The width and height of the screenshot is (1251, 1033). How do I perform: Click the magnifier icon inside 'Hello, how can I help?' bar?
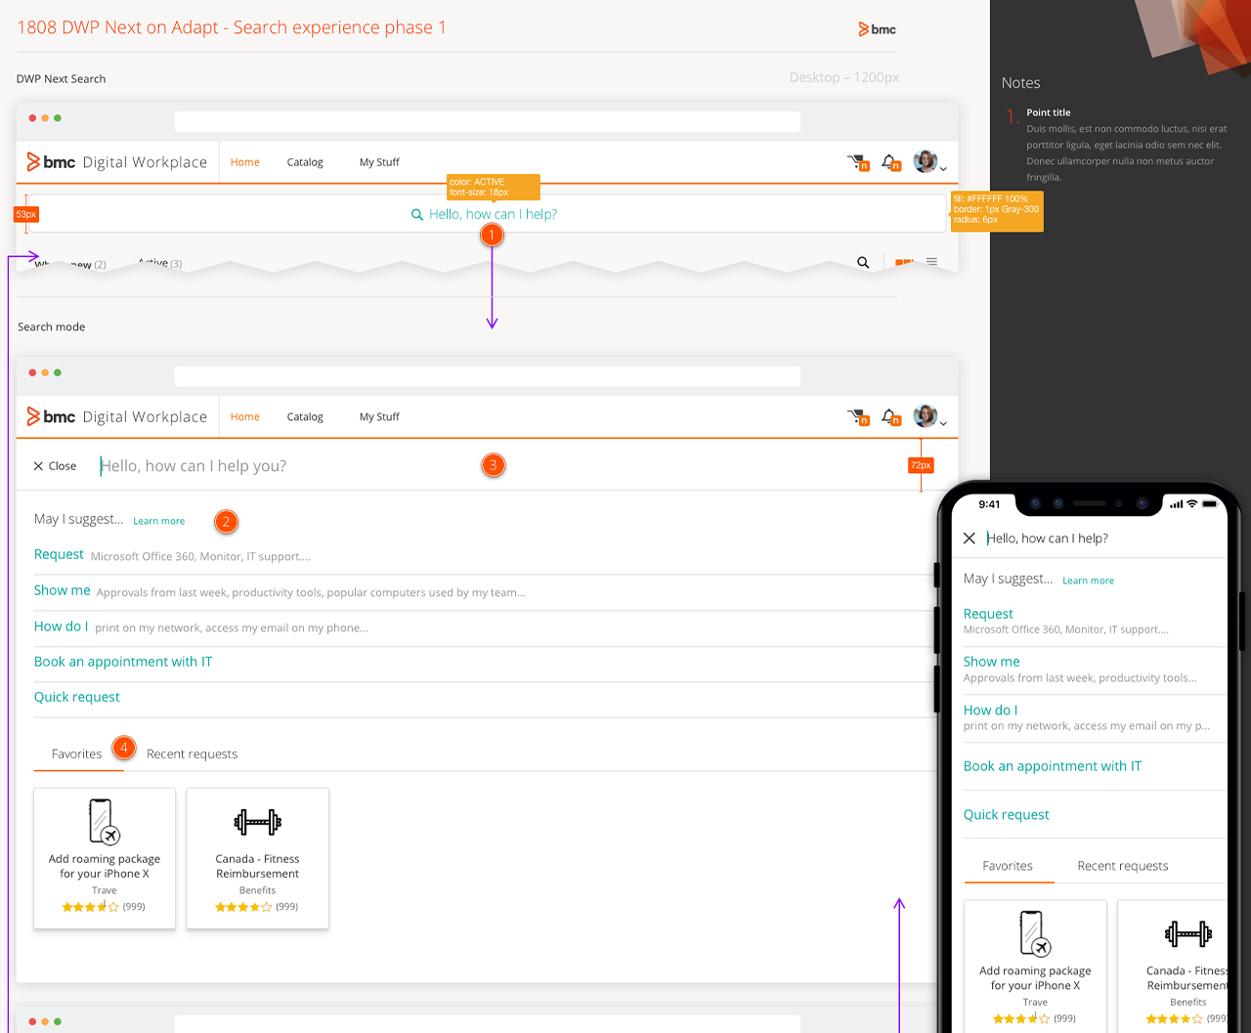coord(417,214)
